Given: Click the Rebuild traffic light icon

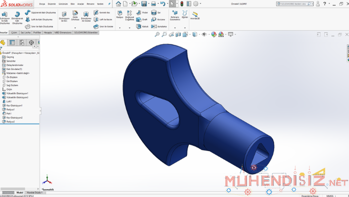Looking at the screenshot, I should click(x=182, y=3).
